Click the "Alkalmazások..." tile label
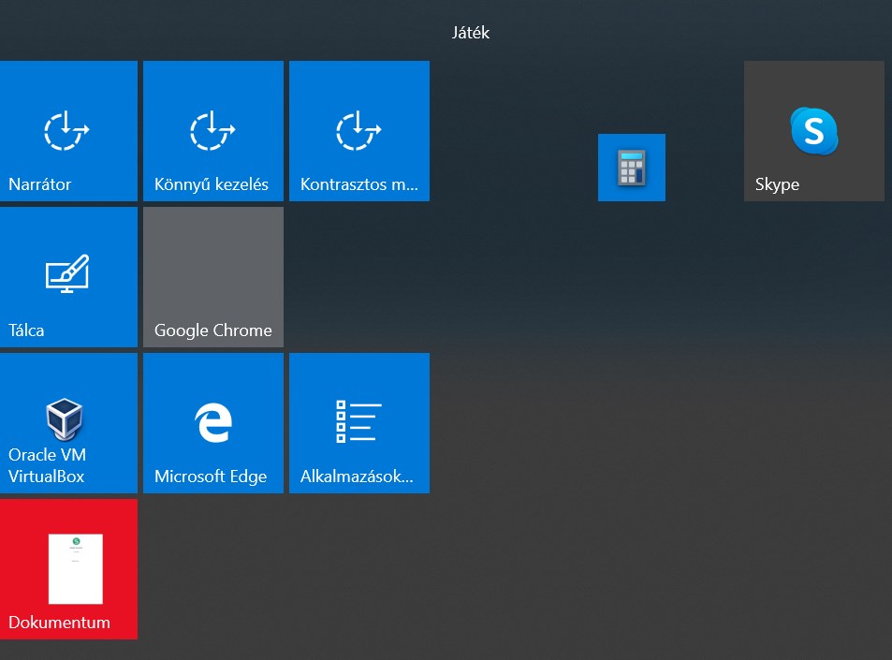Screen dimensions: 892x660 357,477
